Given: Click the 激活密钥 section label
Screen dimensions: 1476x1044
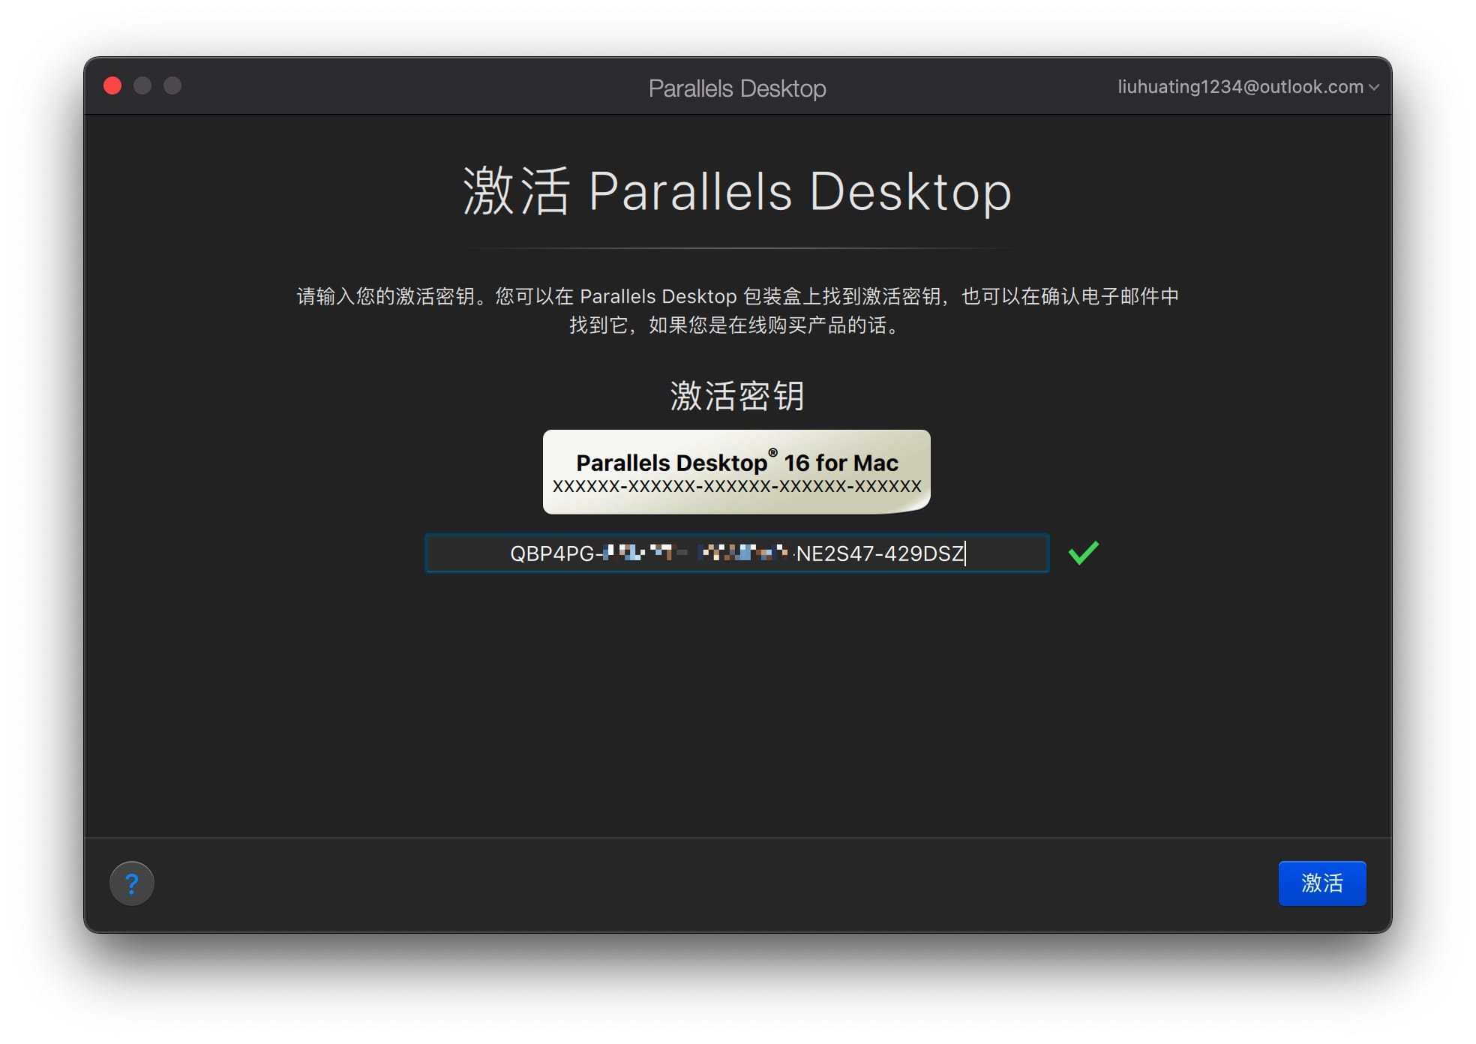Looking at the screenshot, I should click(x=737, y=395).
